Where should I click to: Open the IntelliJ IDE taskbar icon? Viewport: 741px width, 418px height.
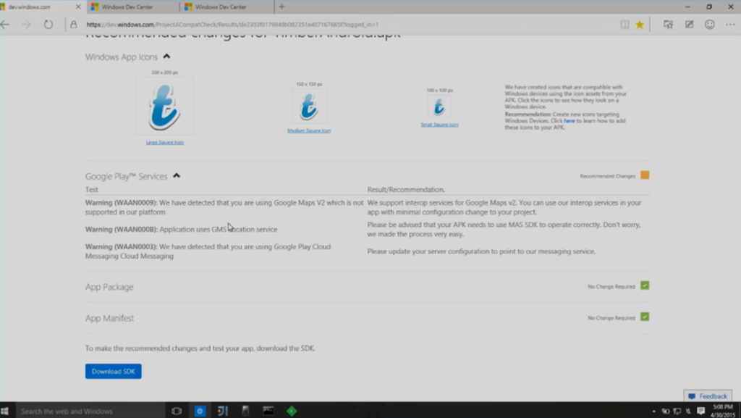point(223,411)
